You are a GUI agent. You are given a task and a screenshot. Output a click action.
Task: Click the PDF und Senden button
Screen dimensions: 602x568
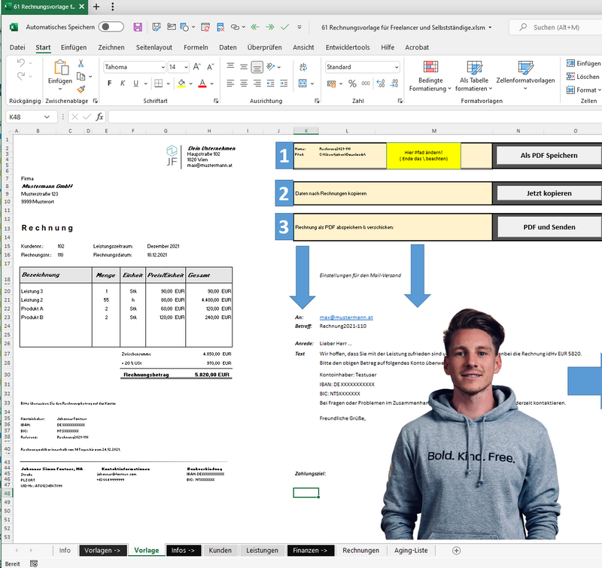click(549, 227)
